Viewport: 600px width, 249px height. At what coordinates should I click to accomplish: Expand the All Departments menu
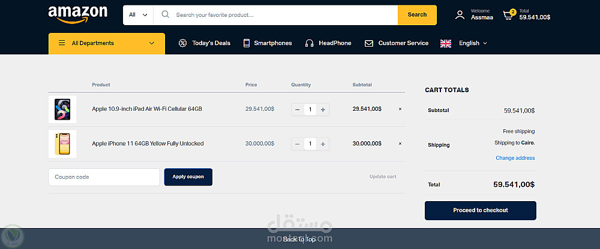(107, 44)
